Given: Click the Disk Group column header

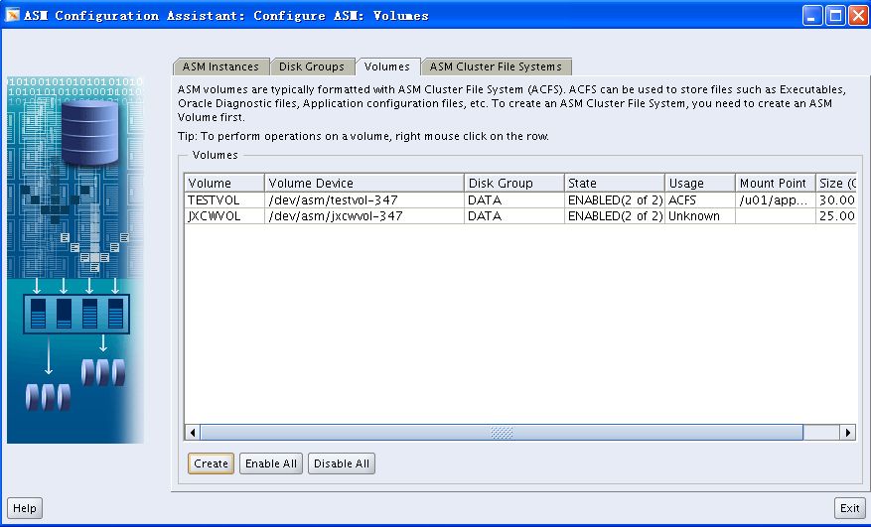Looking at the screenshot, I should pos(514,184).
